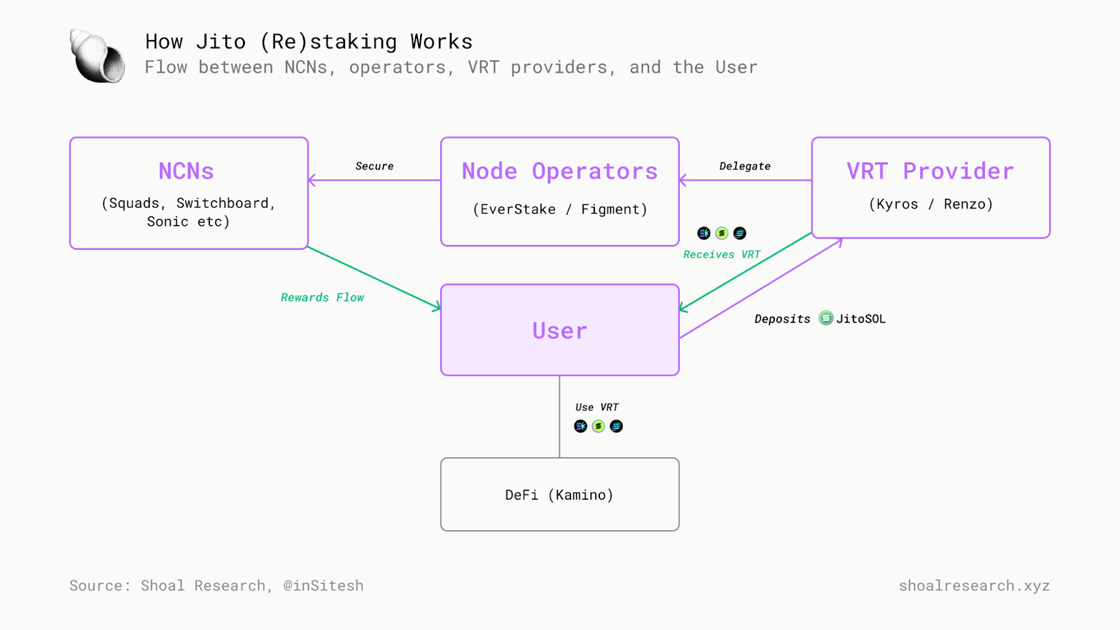Click the 'JitoSOL' text

click(861, 318)
